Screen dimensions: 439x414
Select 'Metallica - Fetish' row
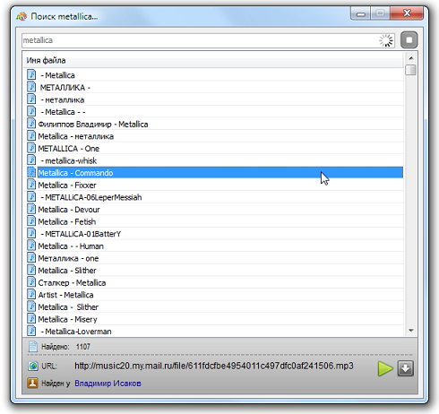point(213,221)
